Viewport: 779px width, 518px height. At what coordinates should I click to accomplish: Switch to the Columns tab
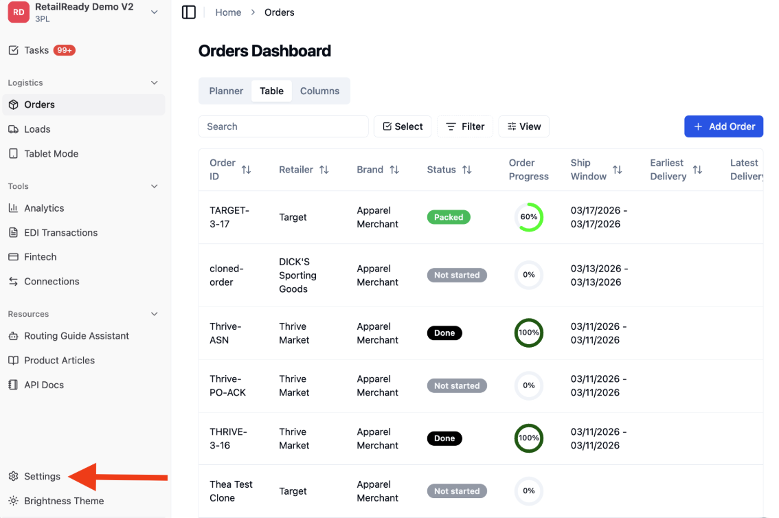pos(319,91)
